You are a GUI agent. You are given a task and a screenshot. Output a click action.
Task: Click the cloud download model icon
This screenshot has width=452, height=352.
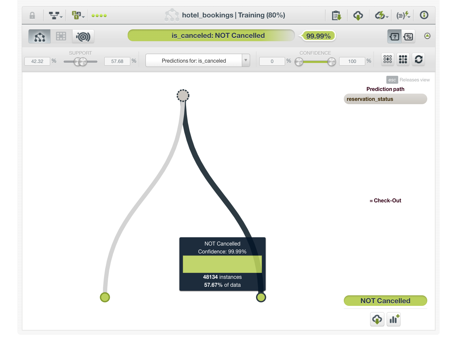tap(358, 15)
